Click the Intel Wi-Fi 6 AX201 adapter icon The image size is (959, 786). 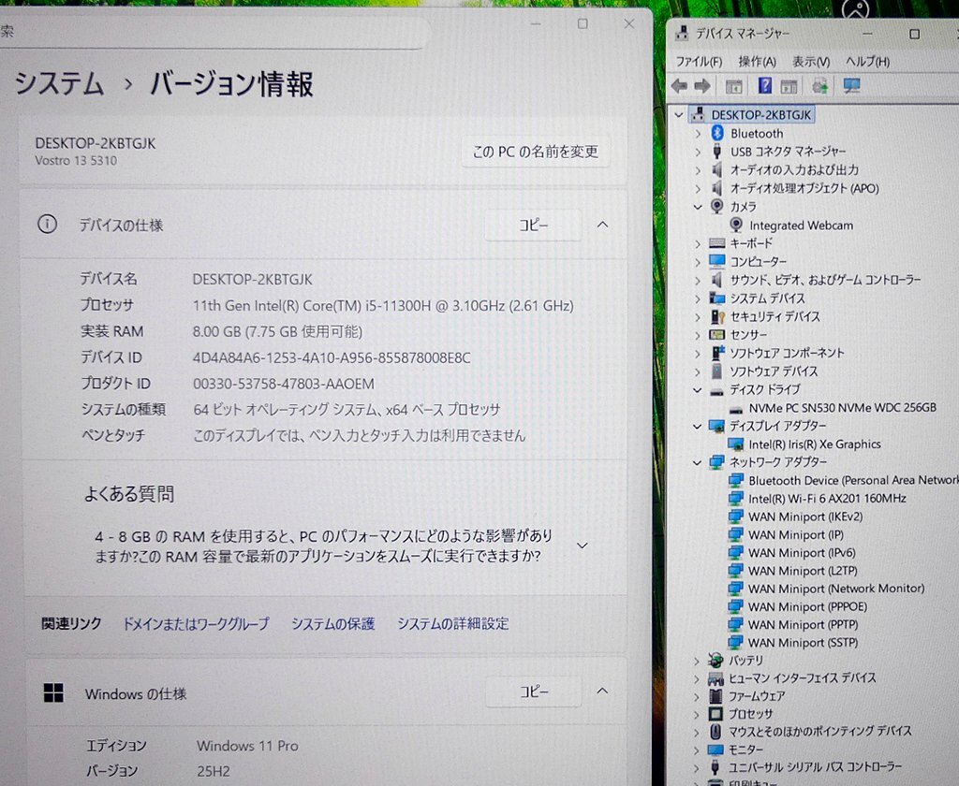coord(736,499)
